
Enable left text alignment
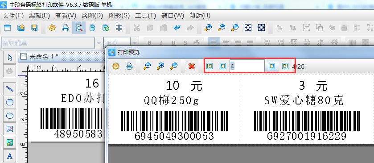coord(214,43)
